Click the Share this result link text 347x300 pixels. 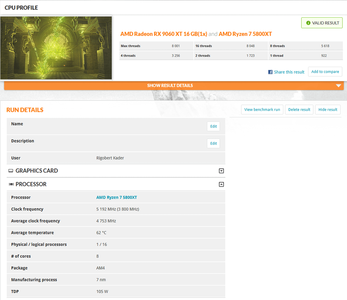(x=289, y=72)
